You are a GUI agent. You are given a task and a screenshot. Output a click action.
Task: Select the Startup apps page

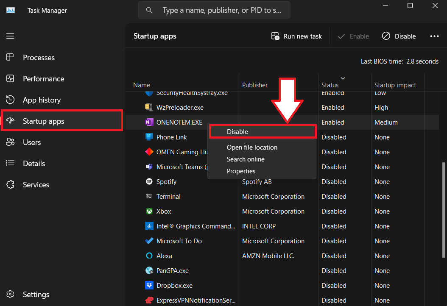click(x=62, y=121)
